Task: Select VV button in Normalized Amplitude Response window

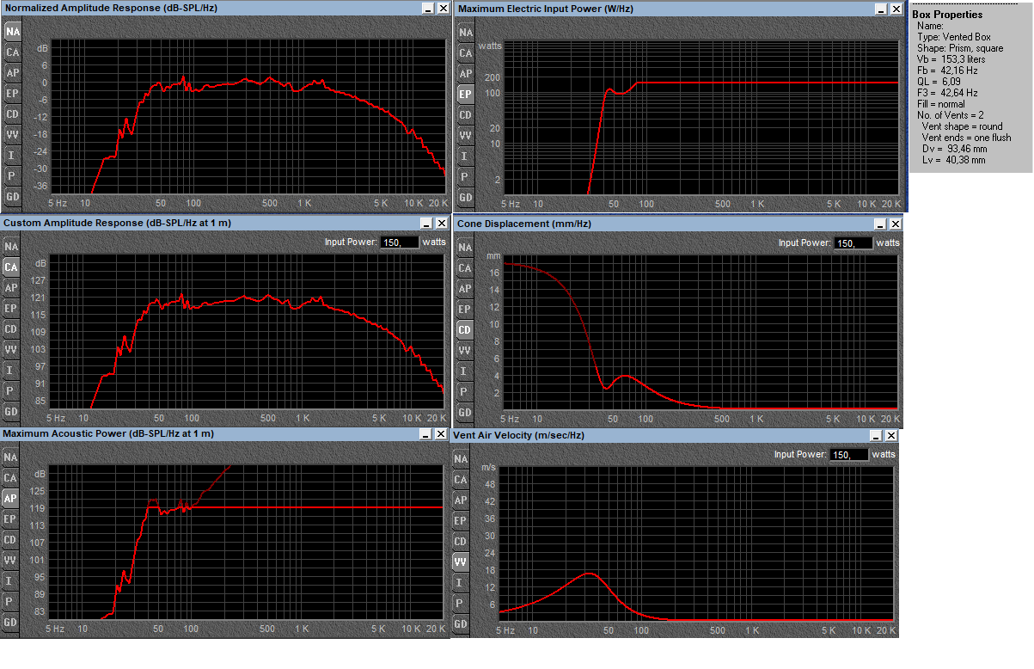Action: coord(12,135)
